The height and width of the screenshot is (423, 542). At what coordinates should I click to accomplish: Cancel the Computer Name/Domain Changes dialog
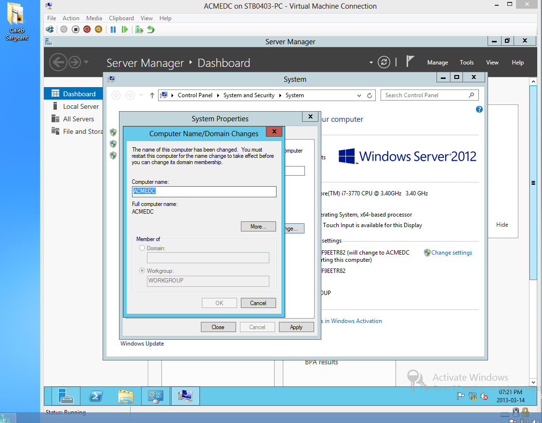258,303
